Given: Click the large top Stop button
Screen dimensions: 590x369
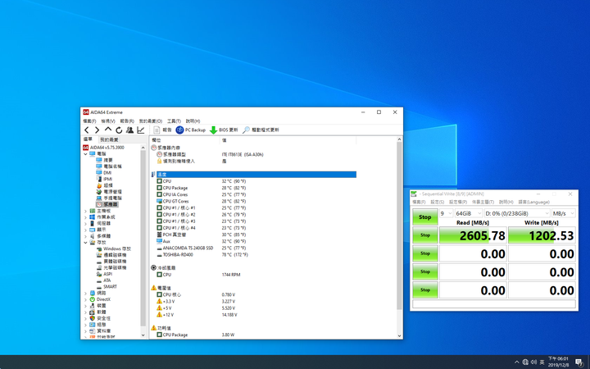Looking at the screenshot, I should coord(425,216).
